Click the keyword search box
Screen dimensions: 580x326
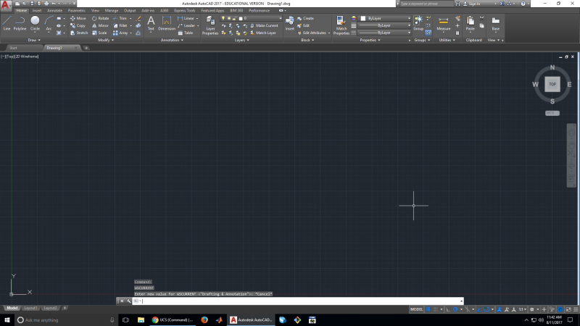pos(426,4)
